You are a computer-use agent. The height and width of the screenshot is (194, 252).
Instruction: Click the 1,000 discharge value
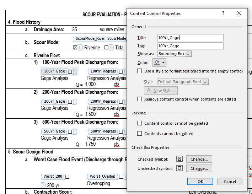90,84
